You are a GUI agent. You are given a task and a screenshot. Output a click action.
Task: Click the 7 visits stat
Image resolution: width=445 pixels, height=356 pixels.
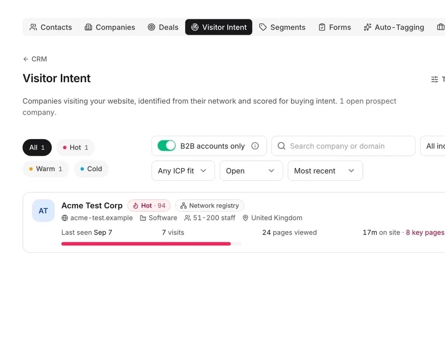pos(173,232)
